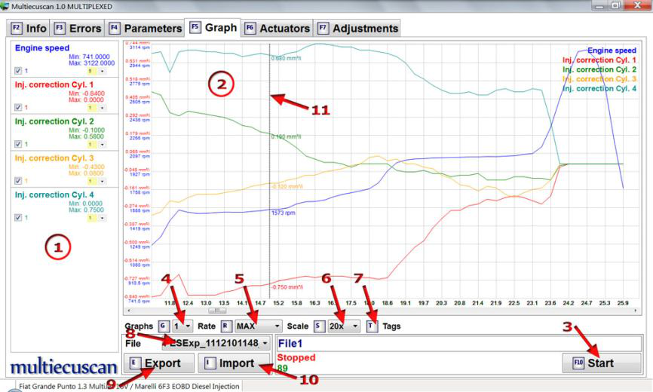Image resolution: width=653 pixels, height=392 pixels.
Task: Click the graph horizontal scrollbar thumb
Action: tap(217, 310)
